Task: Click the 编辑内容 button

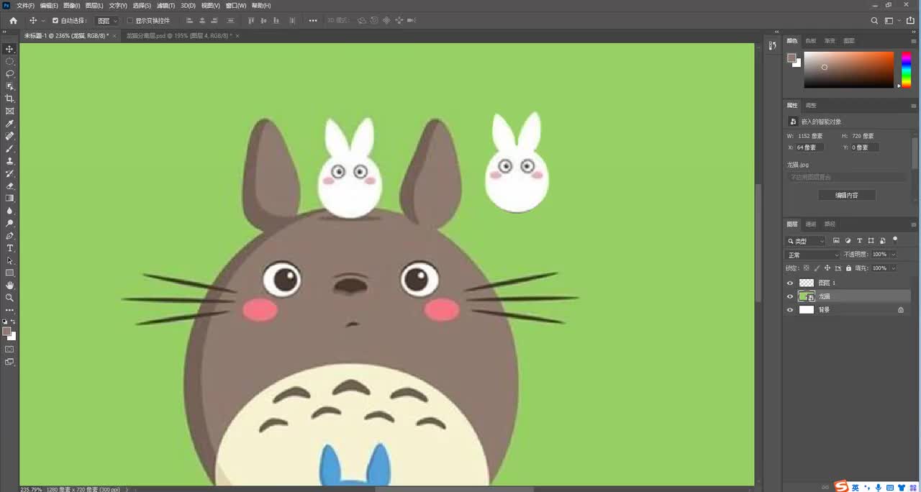Action: tap(847, 195)
